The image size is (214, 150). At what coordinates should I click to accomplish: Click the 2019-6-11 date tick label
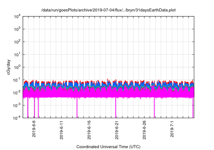click(62, 130)
